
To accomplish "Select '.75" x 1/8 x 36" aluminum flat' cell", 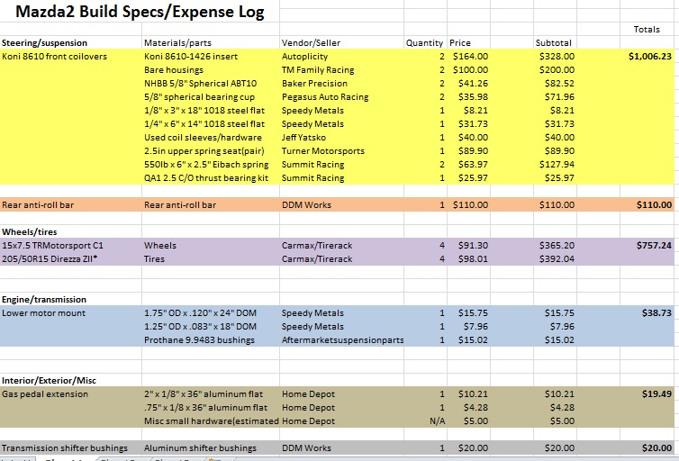I will pyautogui.click(x=211, y=407).
